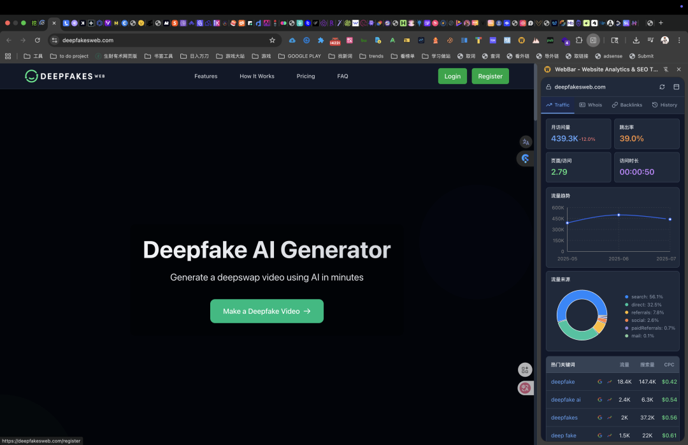Click the grid floating button near page bottom
This screenshot has height=445, width=688.
pos(525,370)
